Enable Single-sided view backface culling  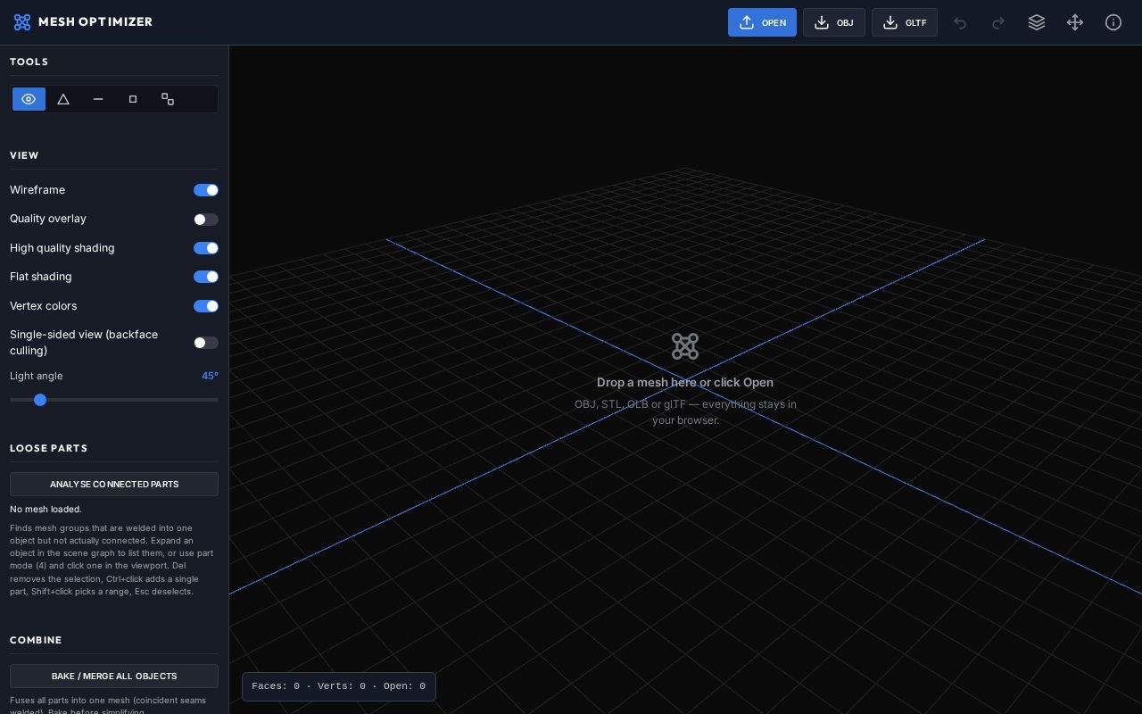coord(206,343)
